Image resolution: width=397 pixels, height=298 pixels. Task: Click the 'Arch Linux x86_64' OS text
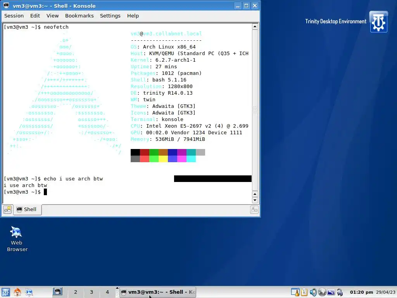coord(169,47)
